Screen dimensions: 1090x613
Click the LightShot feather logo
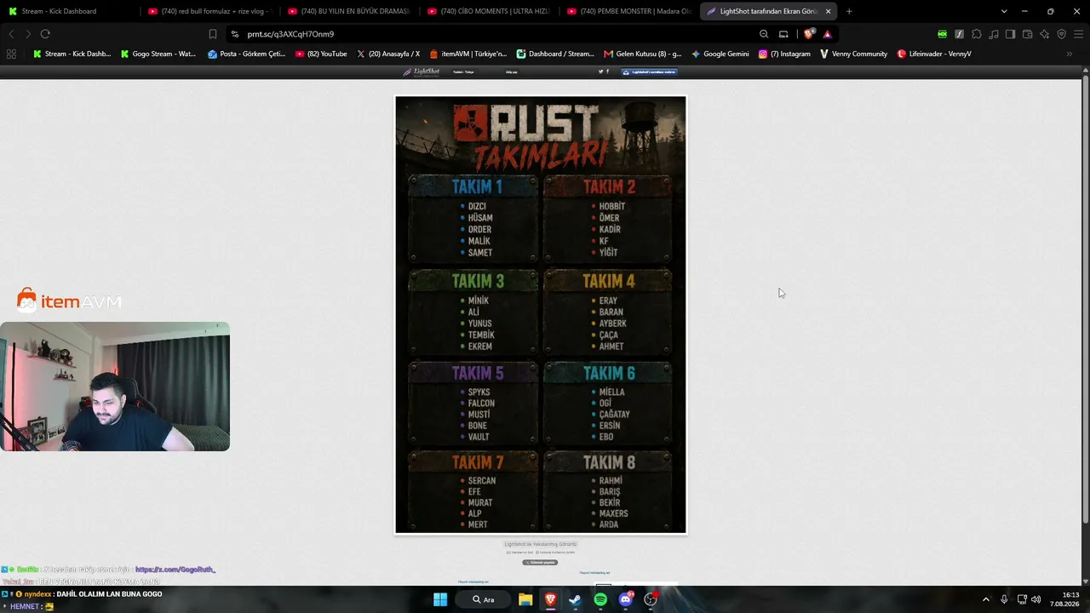click(x=422, y=72)
